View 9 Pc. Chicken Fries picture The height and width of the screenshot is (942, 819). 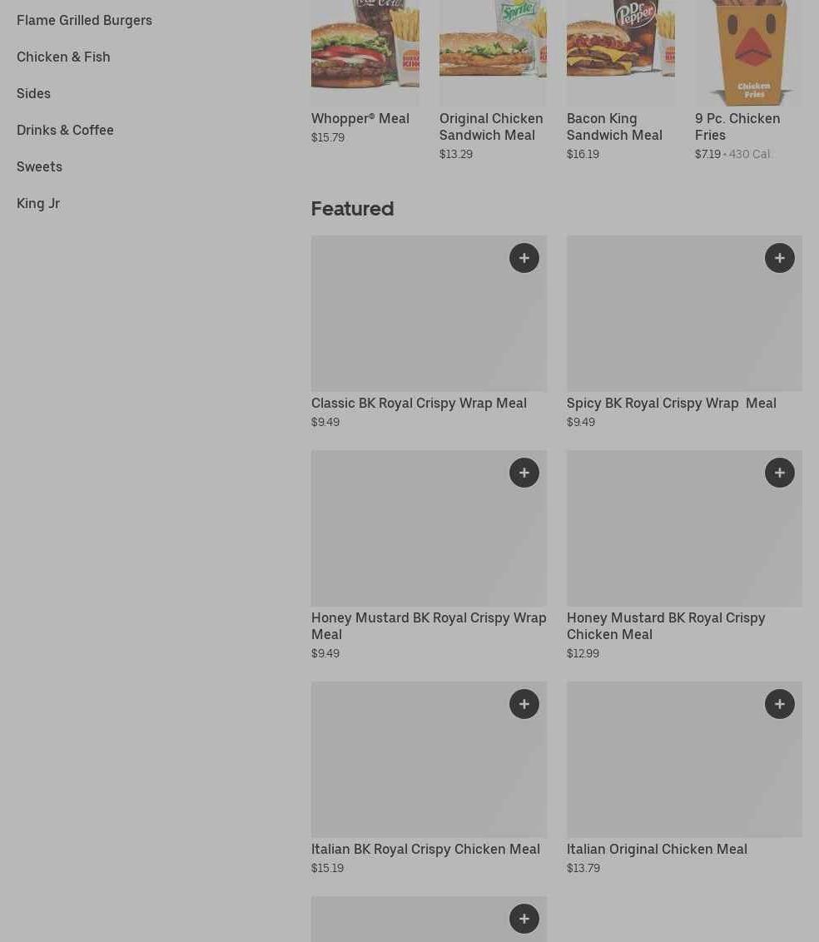[x=748, y=53]
